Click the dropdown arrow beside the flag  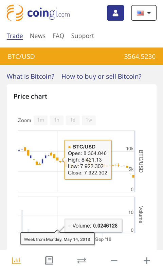pyautogui.click(x=149, y=13)
